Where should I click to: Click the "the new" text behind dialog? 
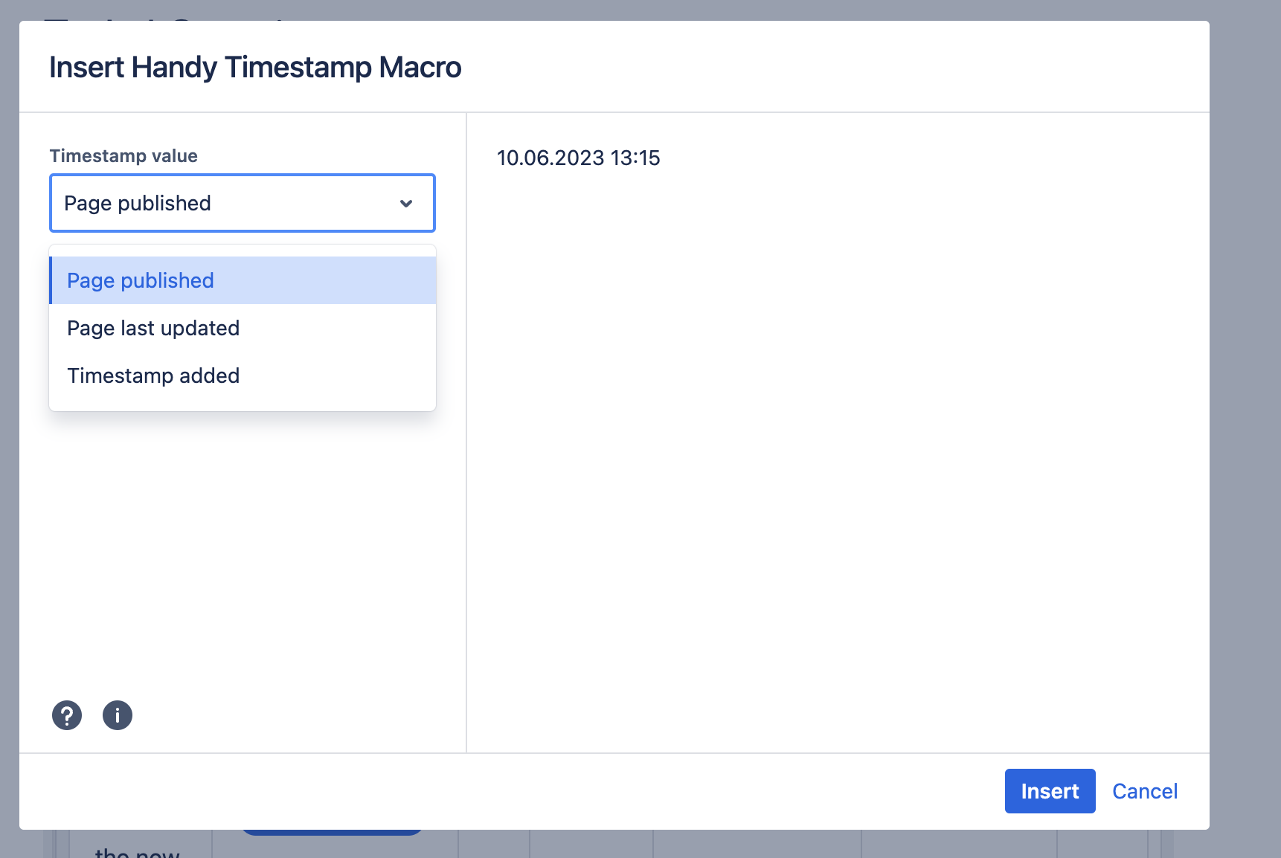138,852
